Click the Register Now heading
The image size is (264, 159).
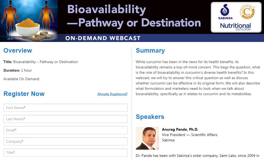point(24,94)
